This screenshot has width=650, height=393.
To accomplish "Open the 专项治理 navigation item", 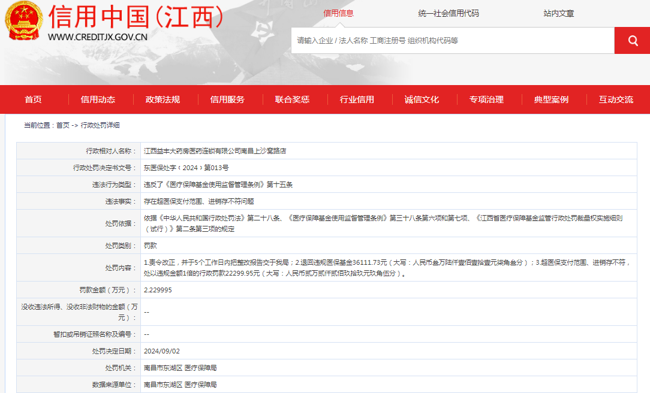I will point(486,99).
